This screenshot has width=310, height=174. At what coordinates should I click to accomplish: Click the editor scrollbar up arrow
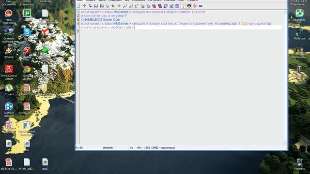click(285, 12)
